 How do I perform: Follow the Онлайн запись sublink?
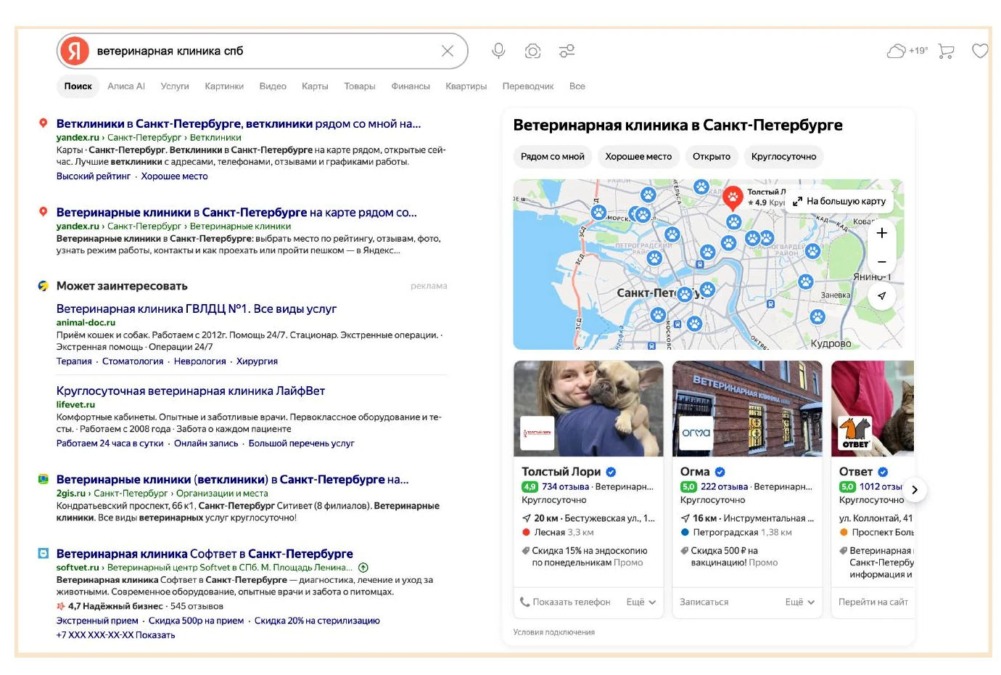[x=206, y=443]
